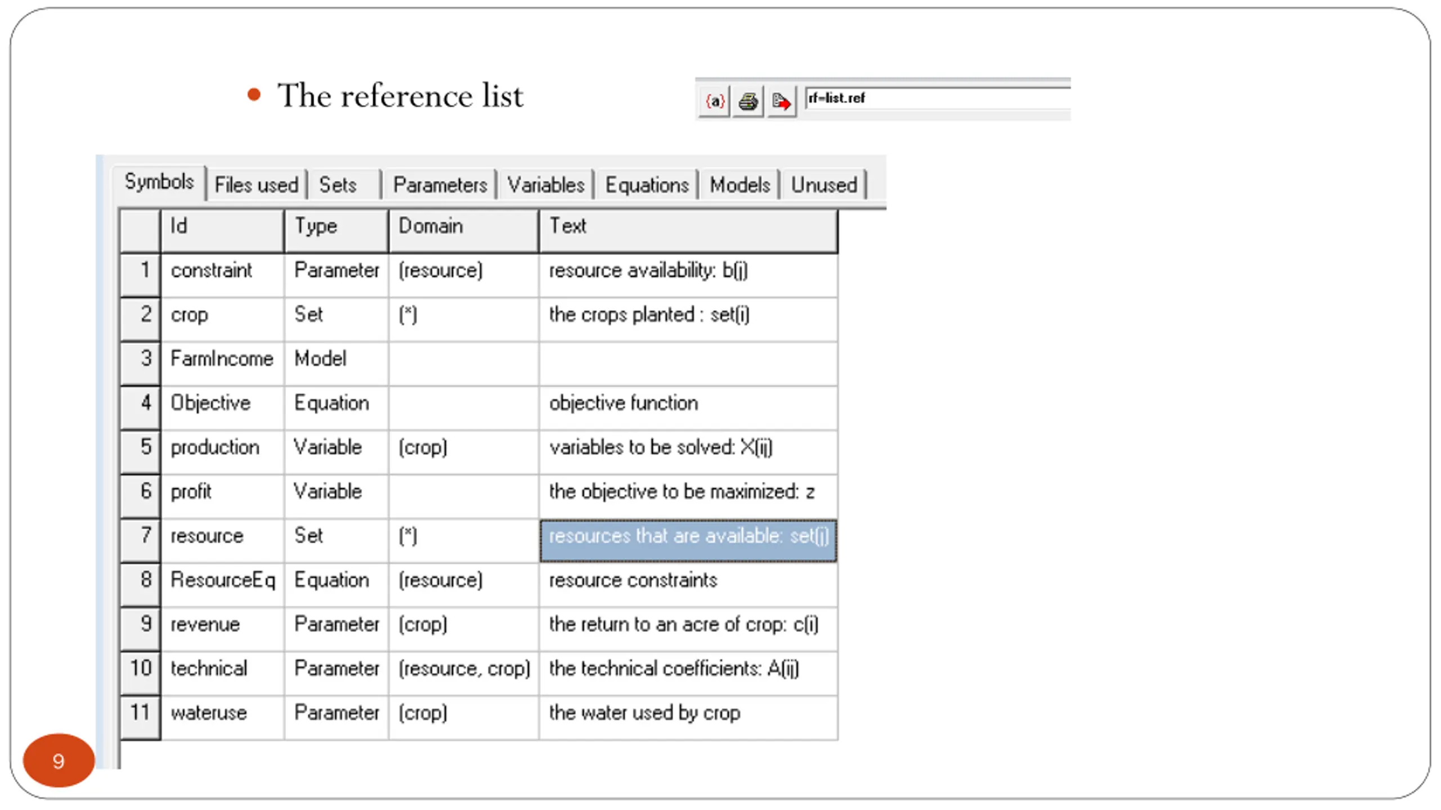Select the 'wateruse' Id cell
This screenshot has height=810, width=1441.
point(222,718)
